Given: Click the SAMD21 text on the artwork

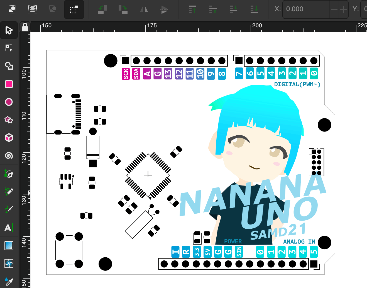Looking at the screenshot, I should (x=278, y=231).
